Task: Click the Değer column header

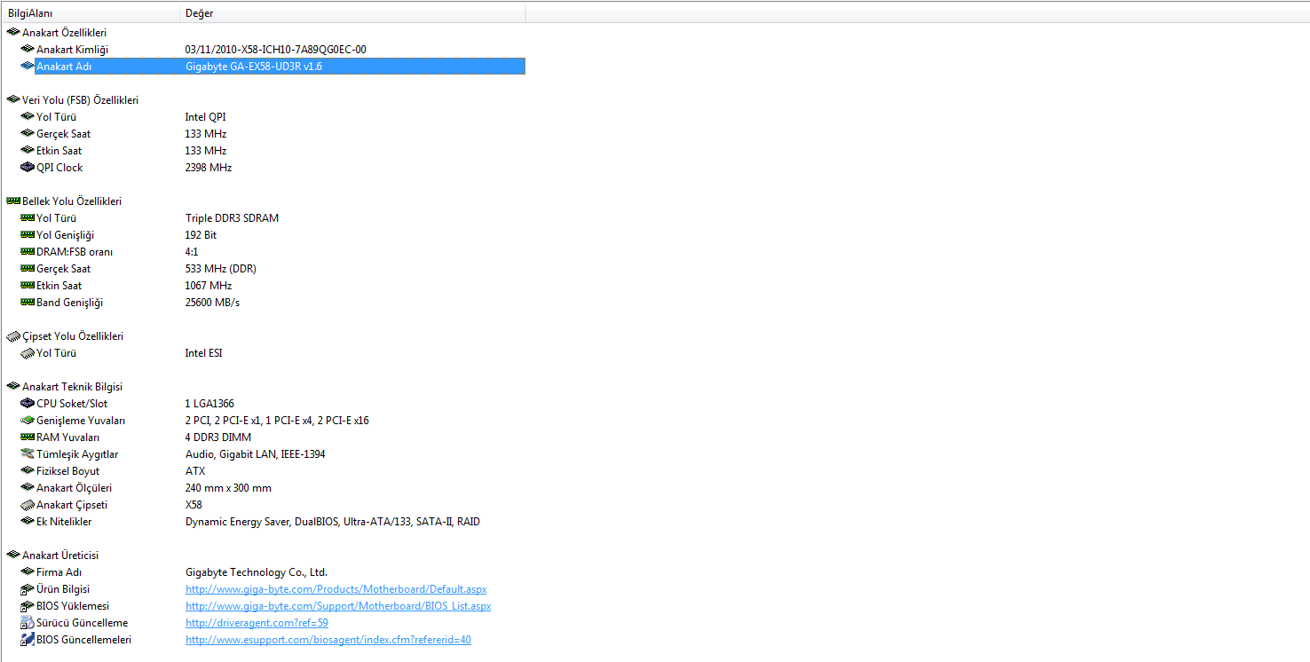Action: (352, 13)
